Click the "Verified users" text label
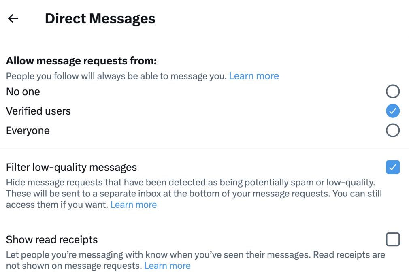Screen dimensions: 409x277 click(x=38, y=111)
